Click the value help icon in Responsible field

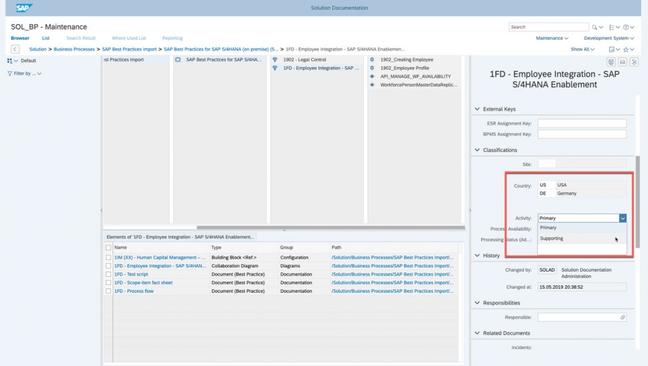pos(623,317)
